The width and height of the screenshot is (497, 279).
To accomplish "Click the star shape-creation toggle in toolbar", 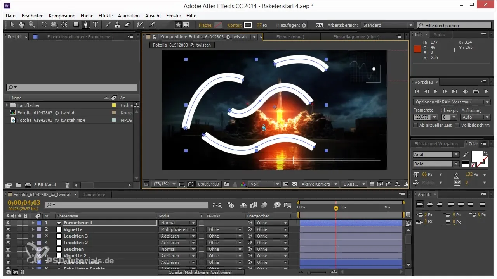I will (x=178, y=25).
